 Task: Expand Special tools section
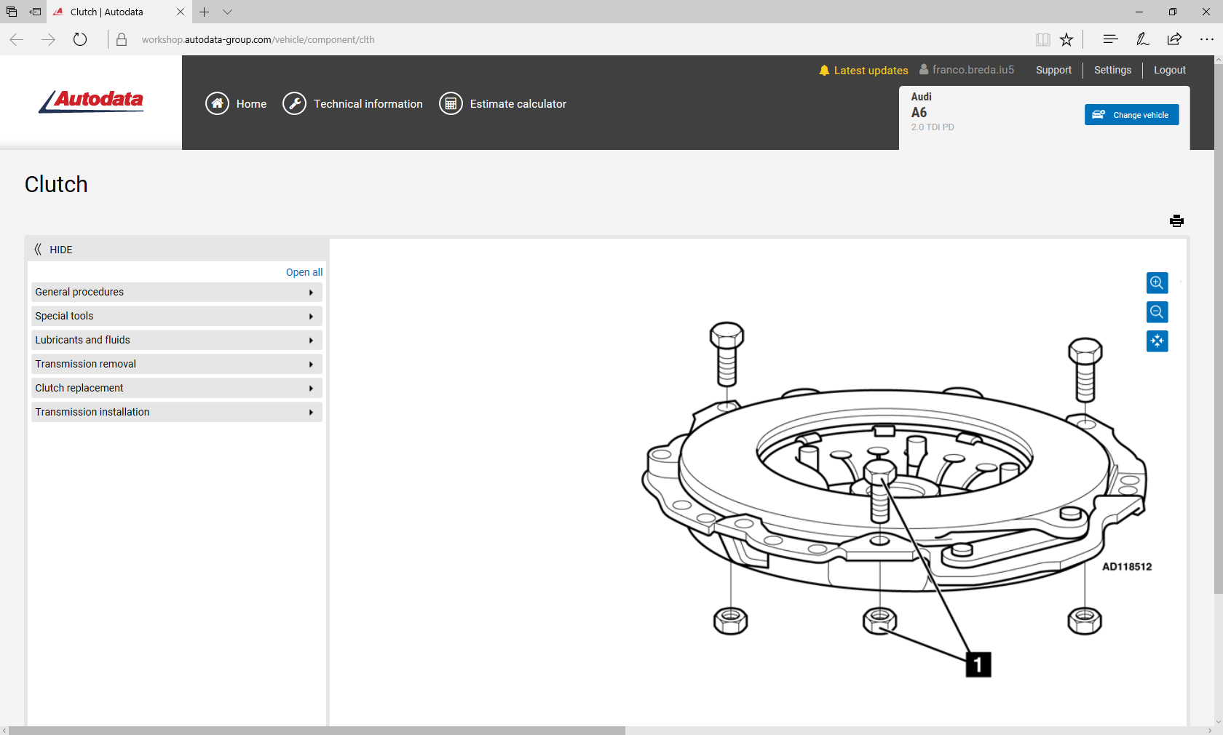[x=177, y=316]
